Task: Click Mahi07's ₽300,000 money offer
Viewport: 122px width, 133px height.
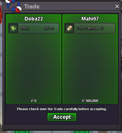Action: click(90, 101)
